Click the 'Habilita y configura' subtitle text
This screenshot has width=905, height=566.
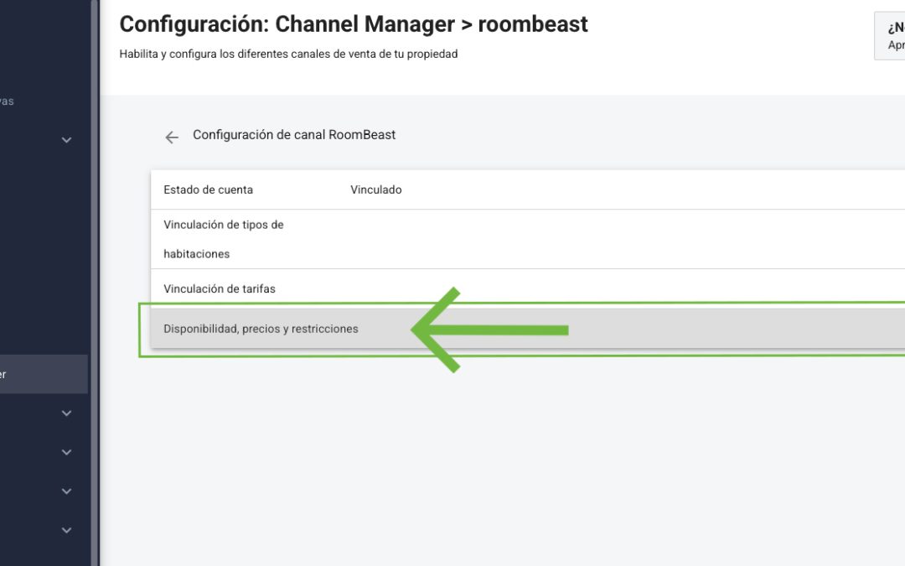coord(288,54)
